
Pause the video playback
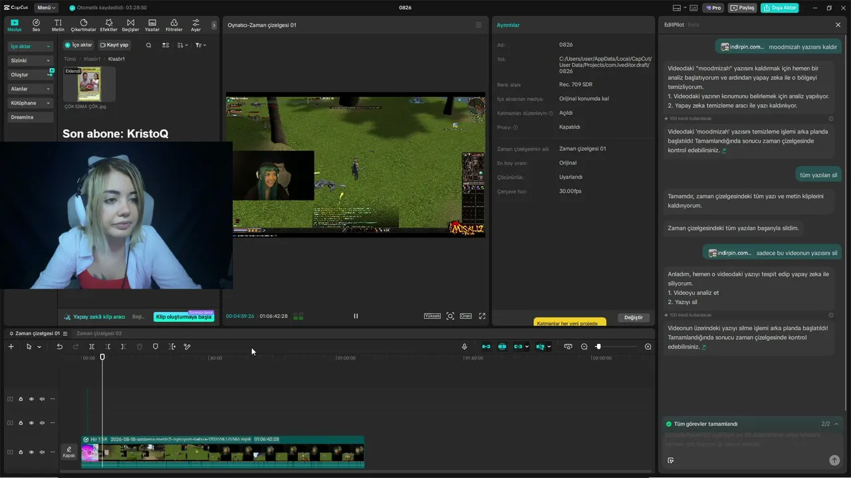click(356, 316)
